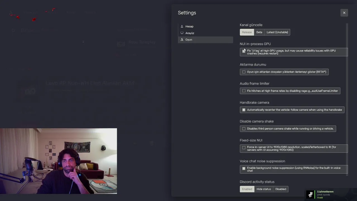Toggle Audio frame limiter checkbox

(x=244, y=91)
